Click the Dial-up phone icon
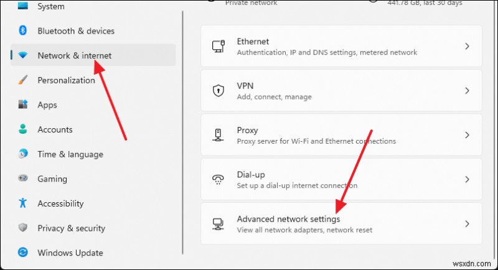This screenshot has width=498, height=270. tap(218, 180)
